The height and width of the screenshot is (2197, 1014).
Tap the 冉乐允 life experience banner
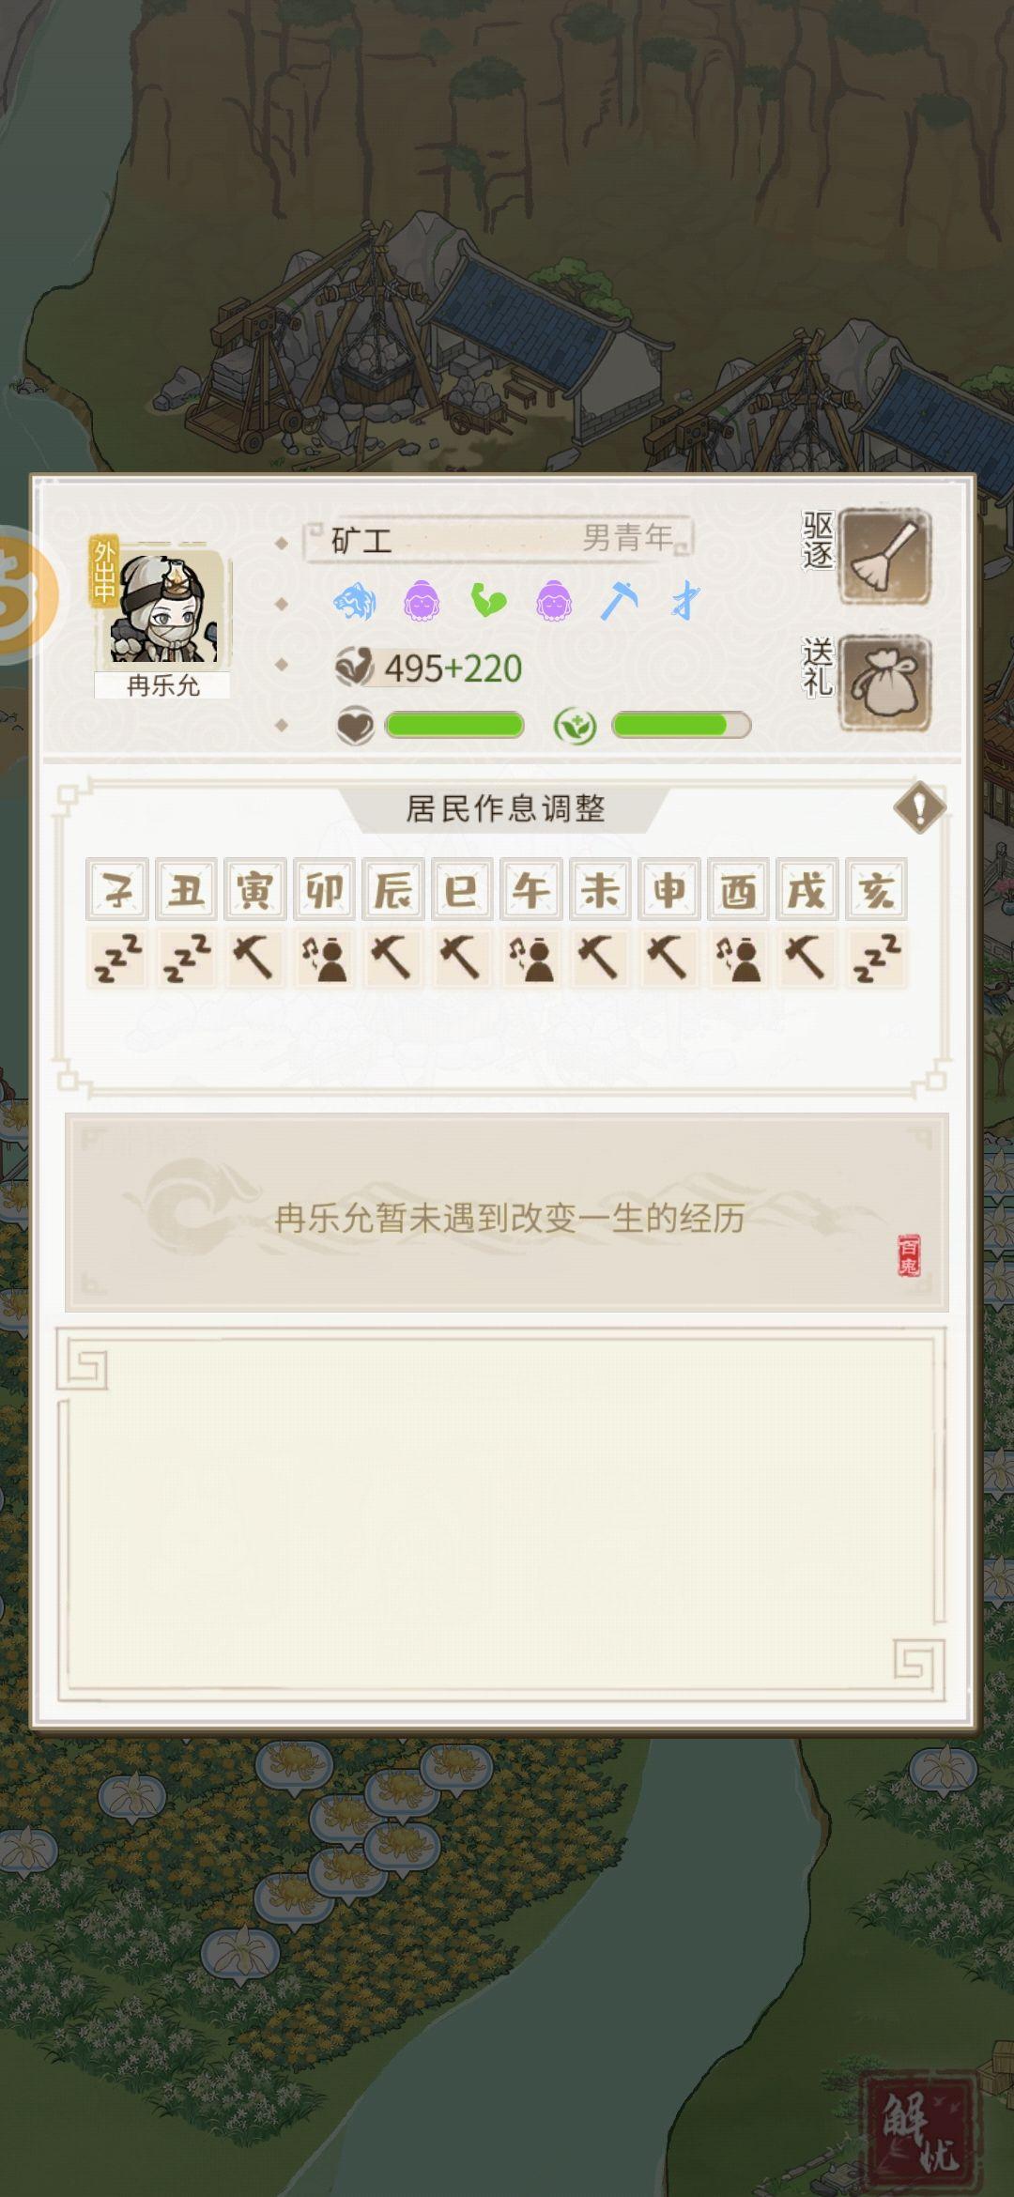click(x=507, y=1212)
